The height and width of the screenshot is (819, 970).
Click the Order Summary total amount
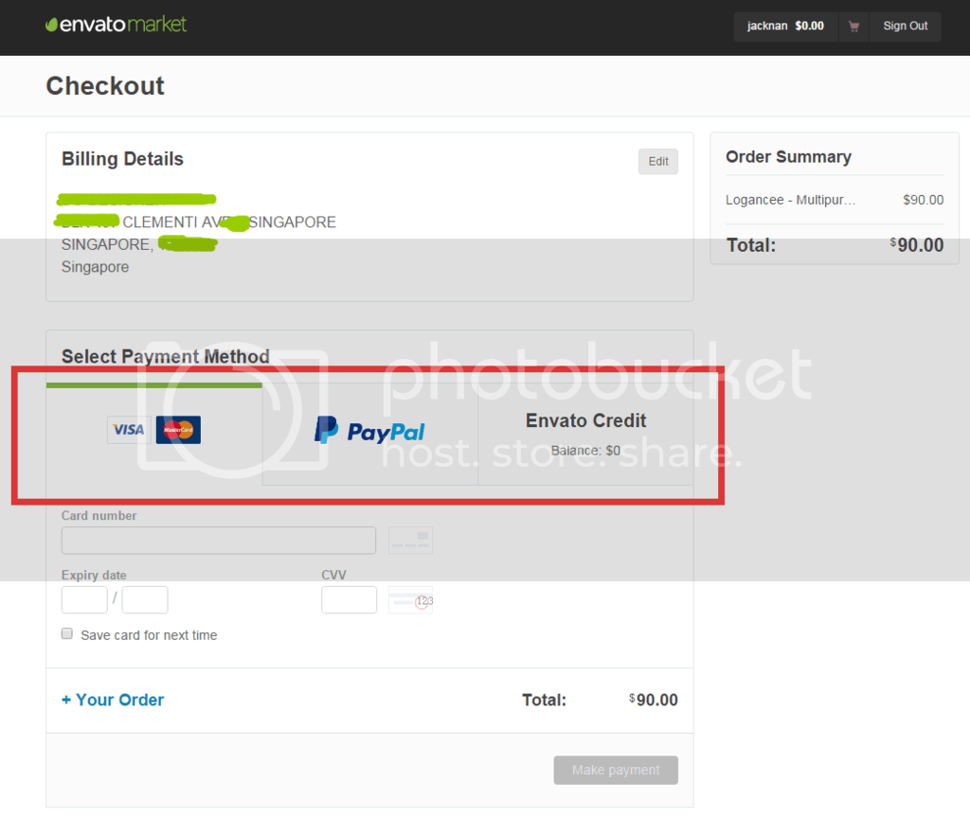click(x=919, y=245)
